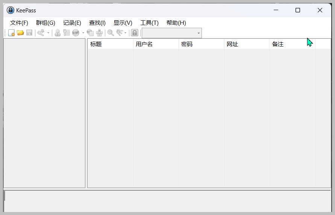Close the KeePass window
Image resolution: width=335 pixels, height=215 pixels.
coord(320,10)
